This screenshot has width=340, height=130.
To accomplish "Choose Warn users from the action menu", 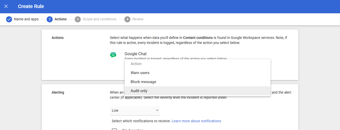I will [x=198, y=73].
